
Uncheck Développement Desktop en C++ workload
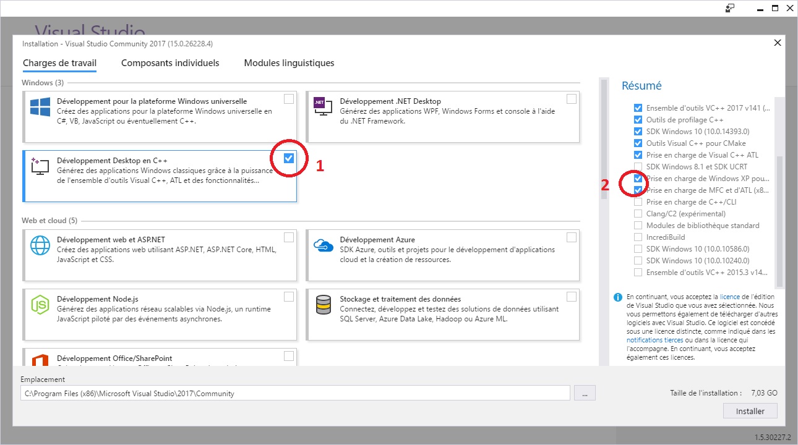[x=289, y=158]
